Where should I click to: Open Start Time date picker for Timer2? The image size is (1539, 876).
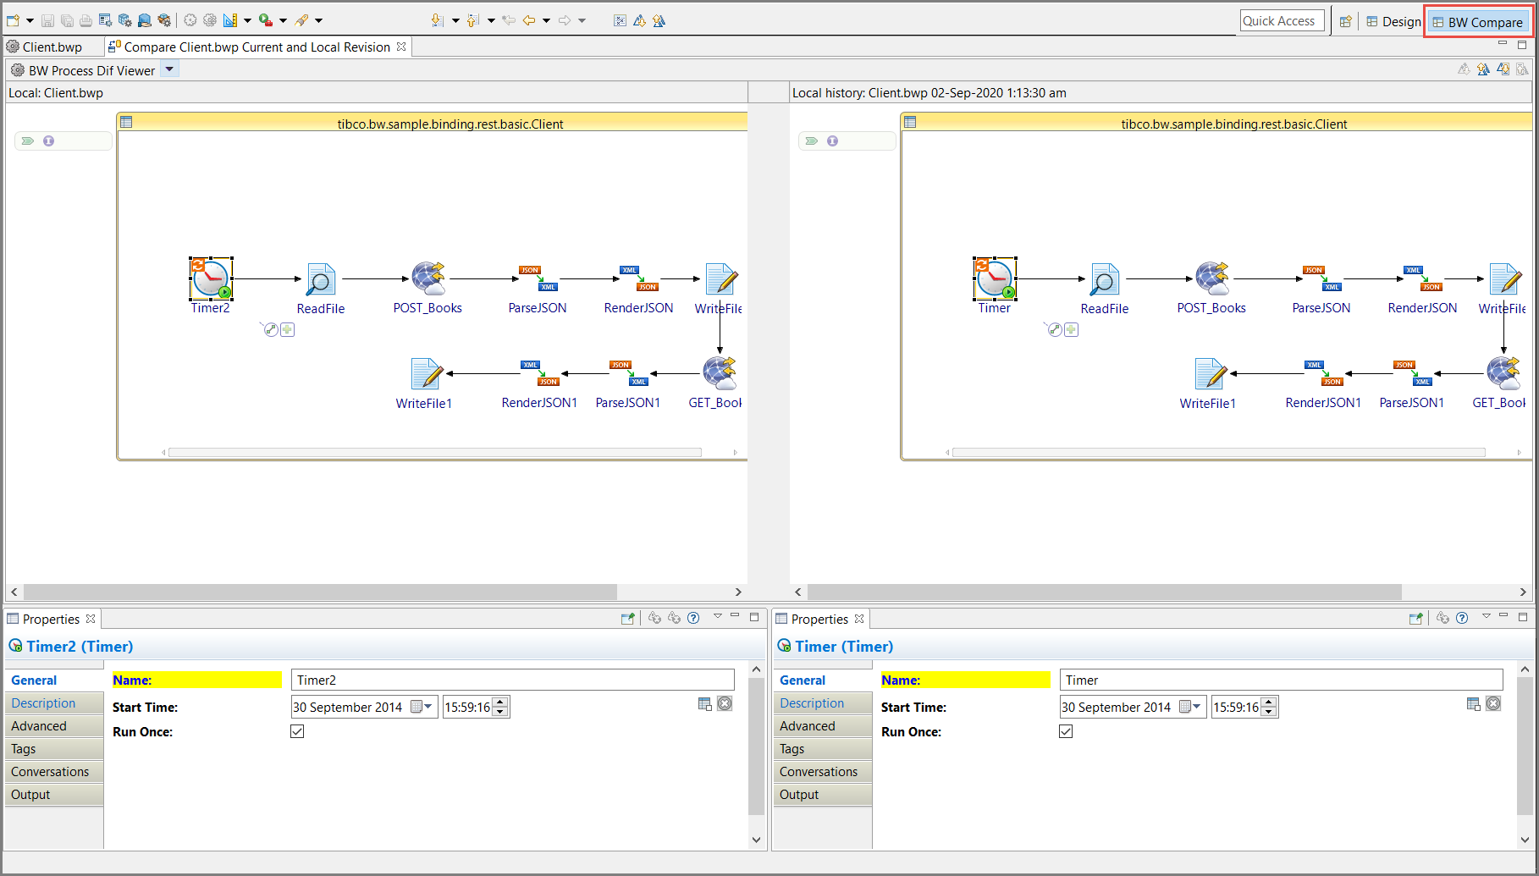[x=421, y=707]
